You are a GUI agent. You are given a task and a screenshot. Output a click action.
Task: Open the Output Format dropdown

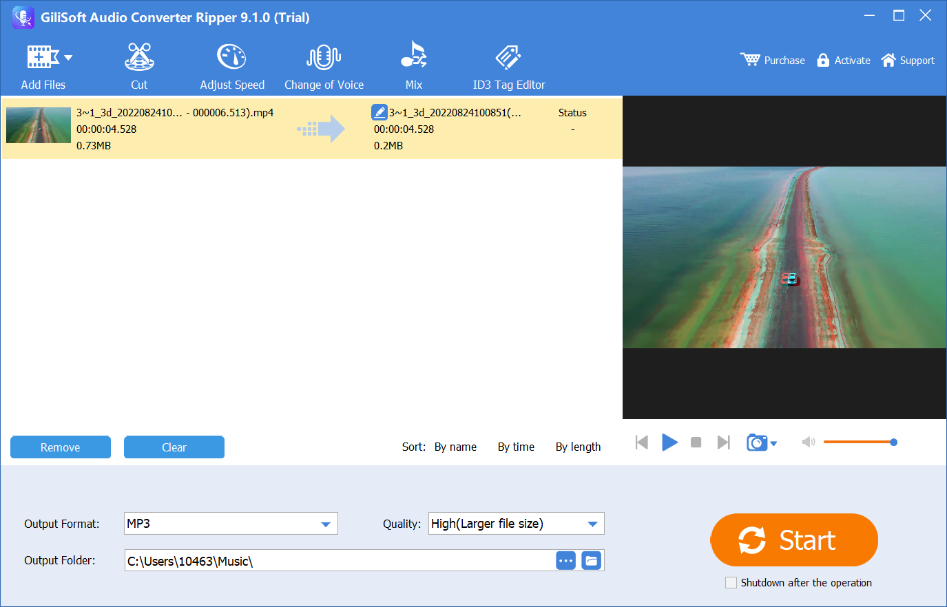(x=325, y=523)
